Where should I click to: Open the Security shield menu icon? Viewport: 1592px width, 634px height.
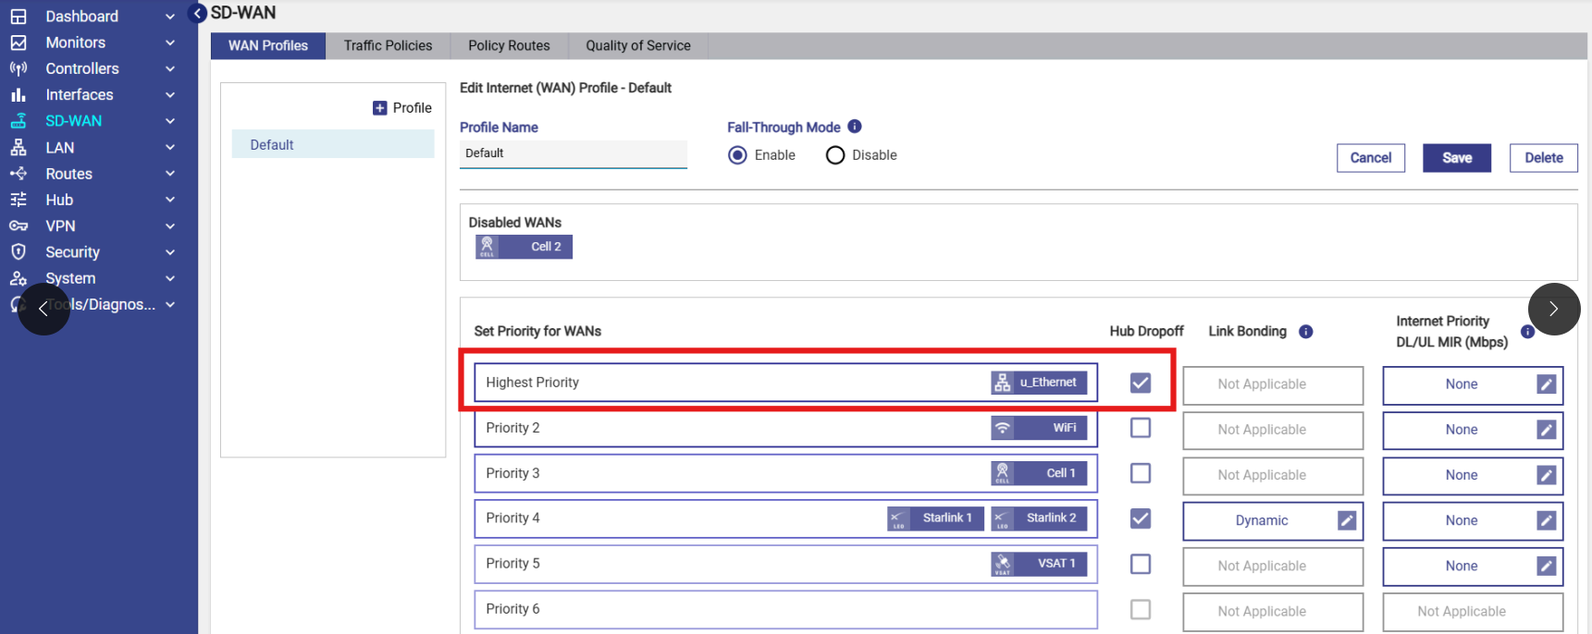click(19, 252)
